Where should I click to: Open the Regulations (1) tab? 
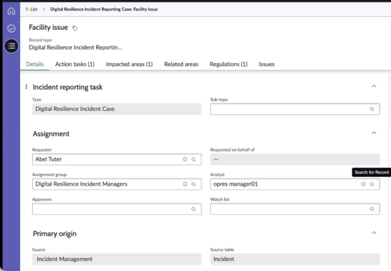[229, 64]
